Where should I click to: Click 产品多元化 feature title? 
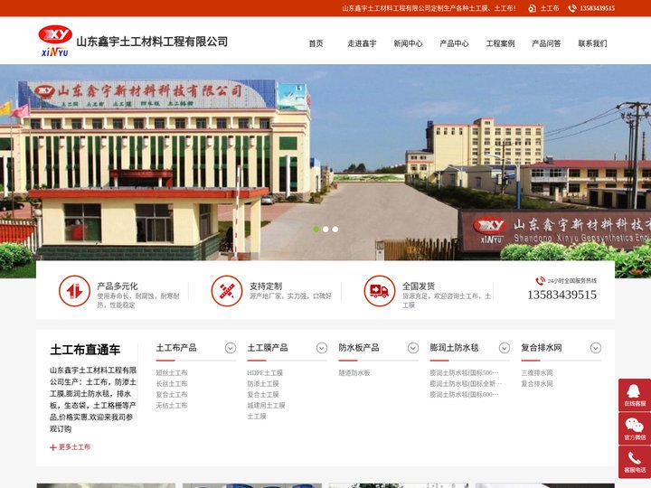coord(117,286)
